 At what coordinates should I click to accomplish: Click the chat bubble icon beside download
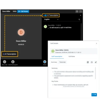tap(88, 62)
